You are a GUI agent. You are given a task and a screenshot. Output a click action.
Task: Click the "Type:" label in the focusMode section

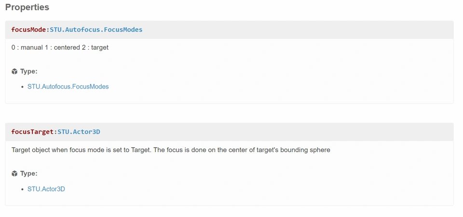(x=28, y=71)
